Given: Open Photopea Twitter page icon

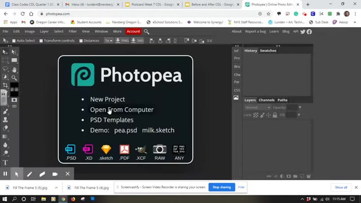Looking at the screenshot, I should (x=303, y=32).
